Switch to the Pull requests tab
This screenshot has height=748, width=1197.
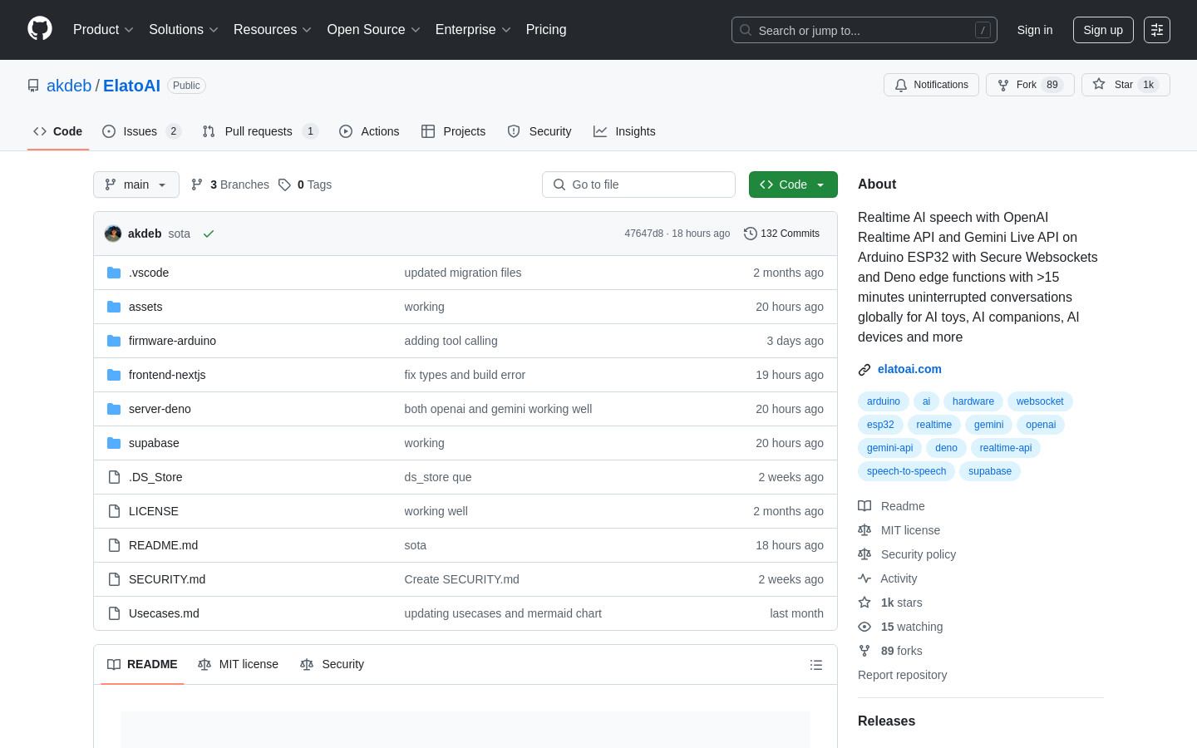(260, 131)
